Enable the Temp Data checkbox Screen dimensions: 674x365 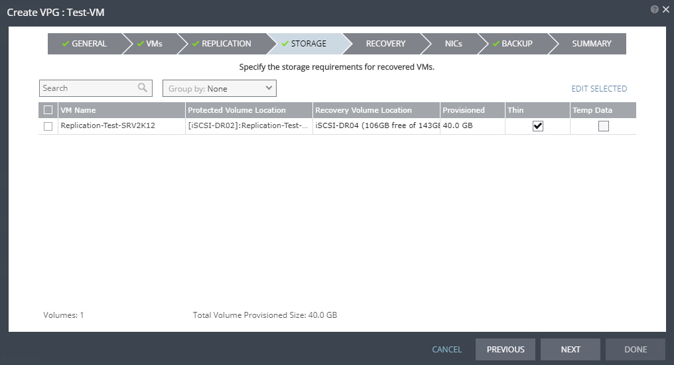click(x=603, y=126)
